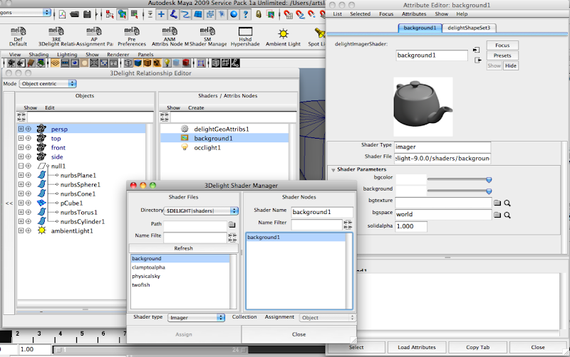The width and height of the screenshot is (570, 357).
Task: Open the menu set dropdown at top left
Action: (x=25, y=12)
